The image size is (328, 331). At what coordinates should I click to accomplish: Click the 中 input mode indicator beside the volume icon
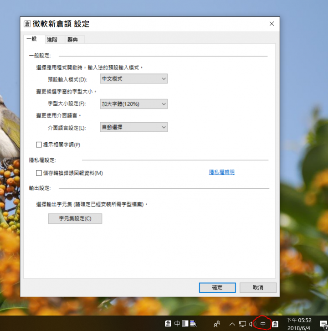(x=263, y=324)
